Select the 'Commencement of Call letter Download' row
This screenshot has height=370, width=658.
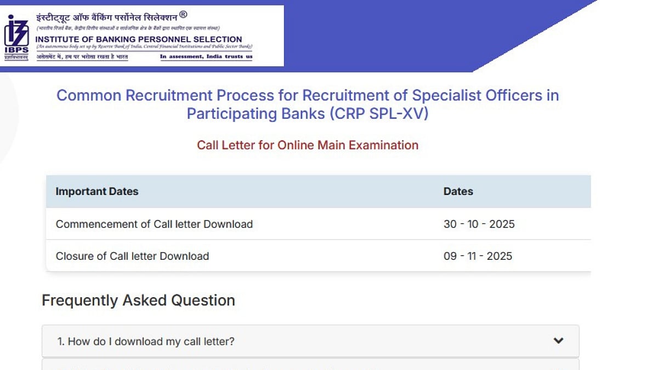click(x=154, y=224)
